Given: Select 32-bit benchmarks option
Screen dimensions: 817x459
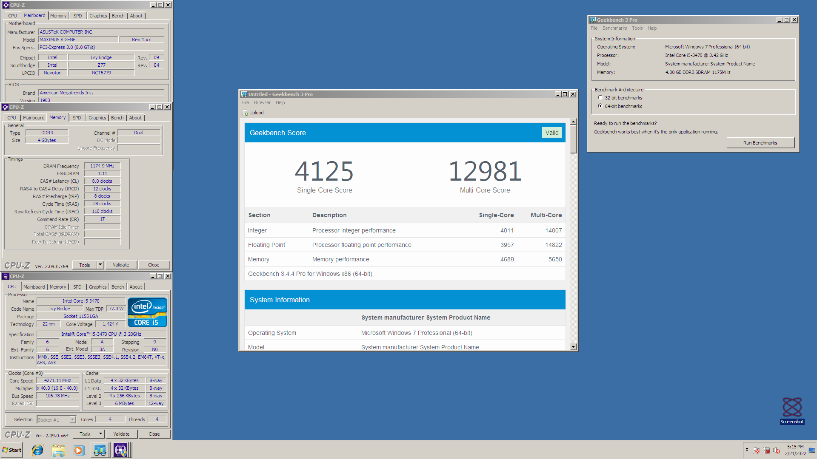Looking at the screenshot, I should point(600,98).
